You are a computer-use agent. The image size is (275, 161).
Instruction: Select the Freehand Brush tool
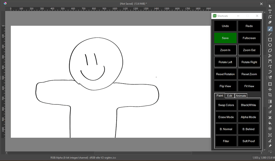(x=270, y=28)
